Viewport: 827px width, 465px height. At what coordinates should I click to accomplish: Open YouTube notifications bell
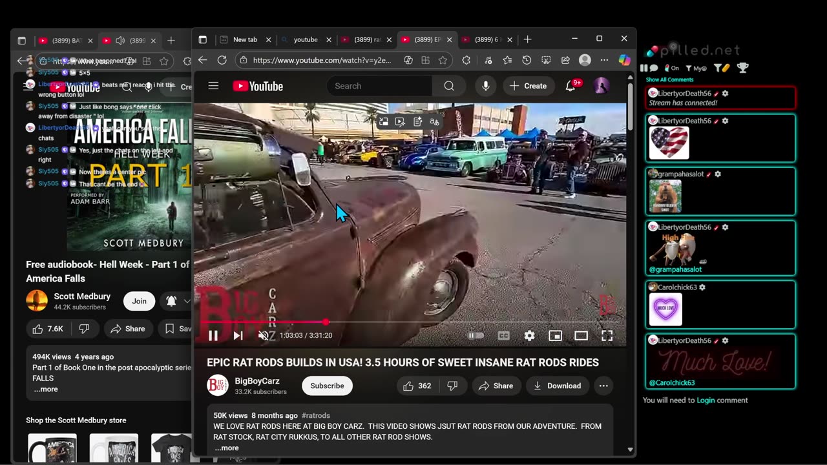tap(571, 86)
